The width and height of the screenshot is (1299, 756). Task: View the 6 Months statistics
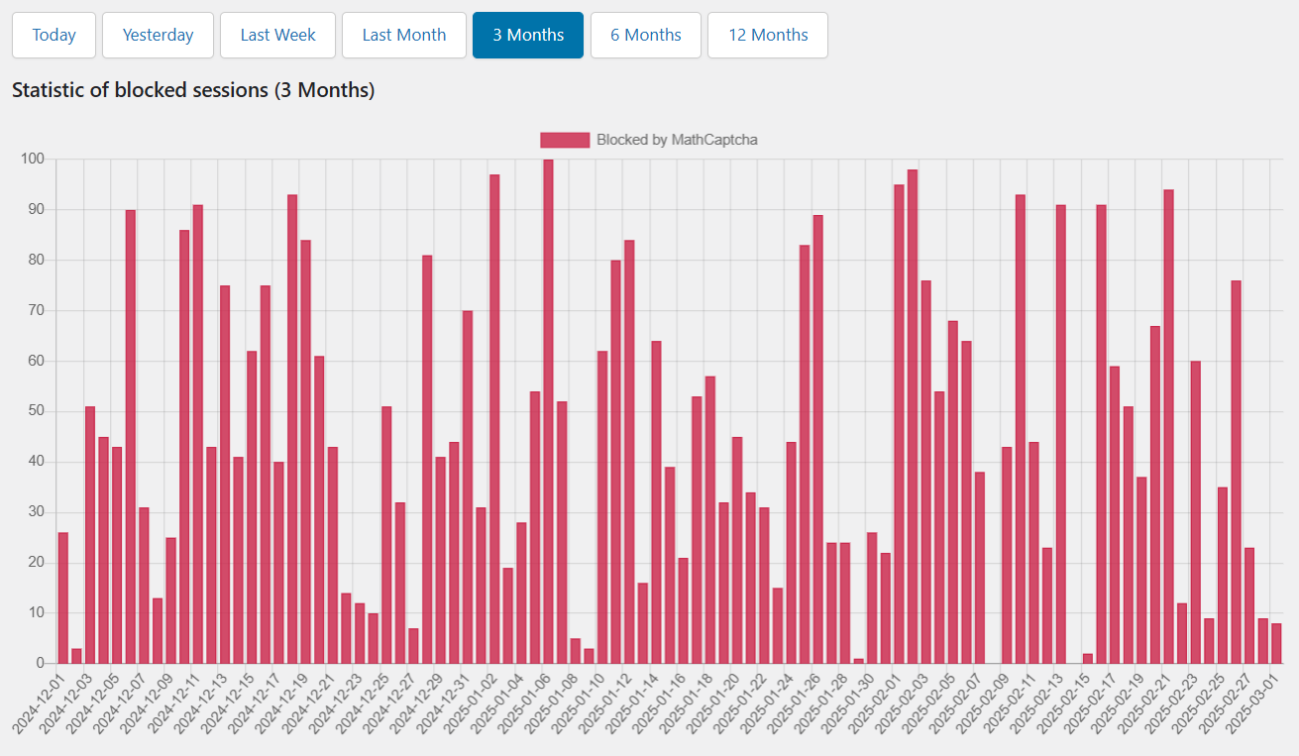click(x=646, y=35)
